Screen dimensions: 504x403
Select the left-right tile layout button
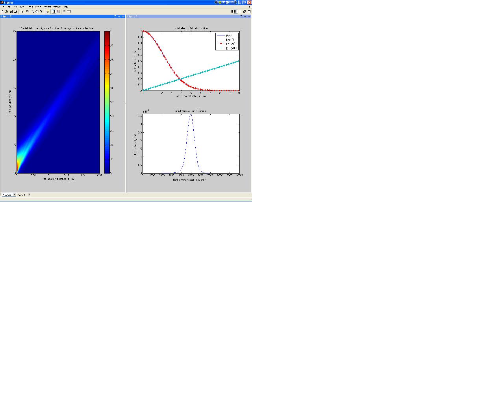tap(235, 11)
